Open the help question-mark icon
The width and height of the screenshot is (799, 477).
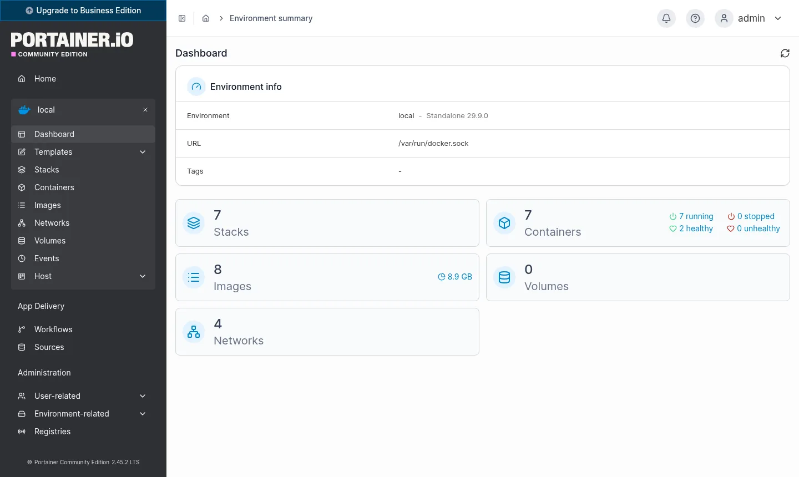click(x=695, y=18)
